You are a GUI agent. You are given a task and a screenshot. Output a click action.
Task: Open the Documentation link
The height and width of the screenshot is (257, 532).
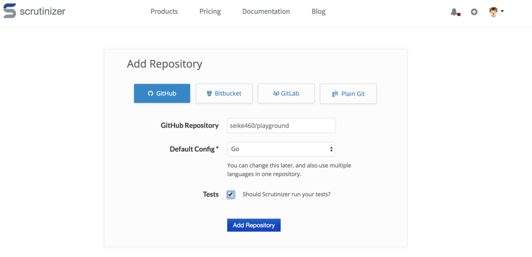[x=266, y=11]
